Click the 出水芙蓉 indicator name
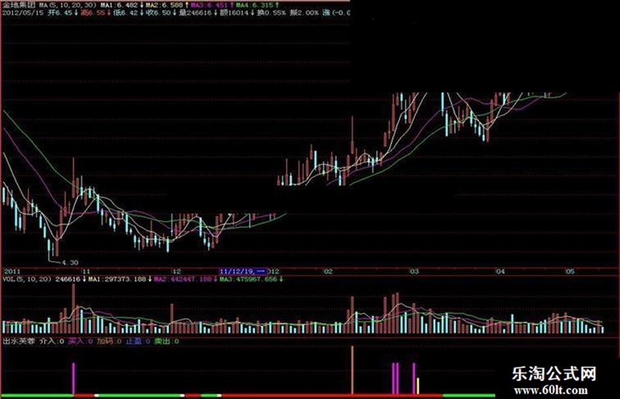Screen dimensions: 620x399 [x=18, y=341]
